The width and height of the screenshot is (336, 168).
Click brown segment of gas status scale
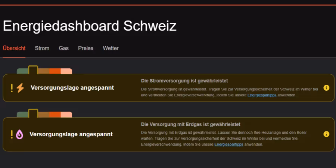tap(44, 115)
